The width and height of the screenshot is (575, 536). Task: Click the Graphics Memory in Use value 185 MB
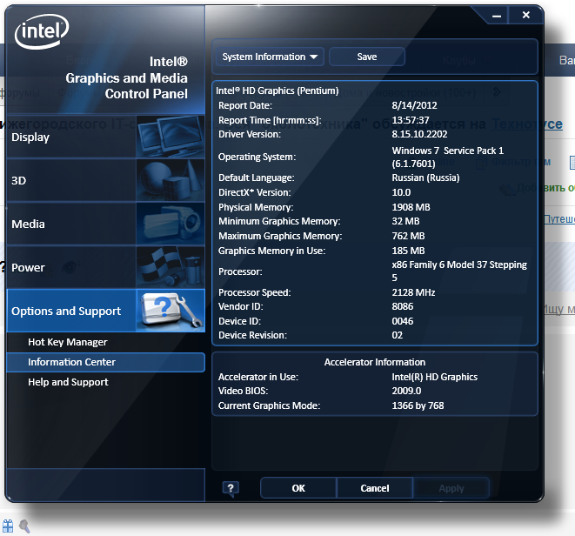[x=408, y=251]
